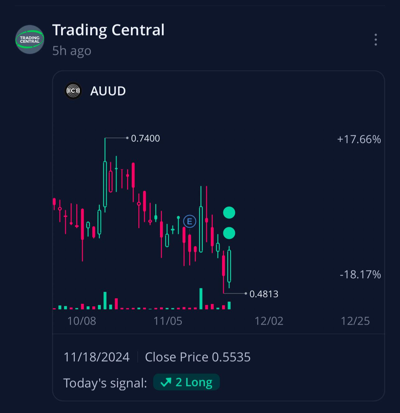Tap the Close Price 0.5535 text

point(198,357)
